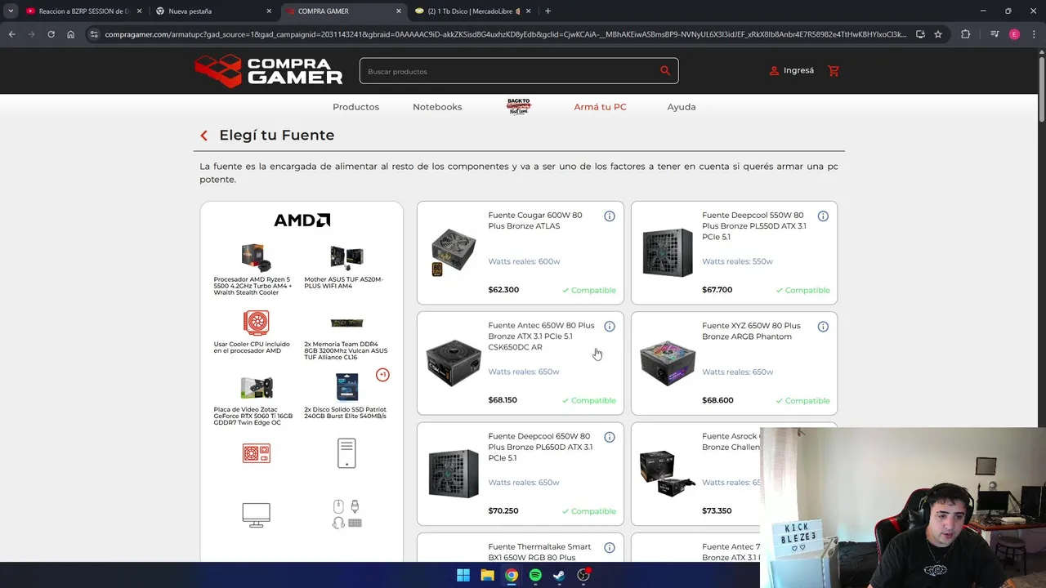This screenshot has height=588, width=1046.
Task: Open info icon for Fuente Antec 650W
Action: 610,327
